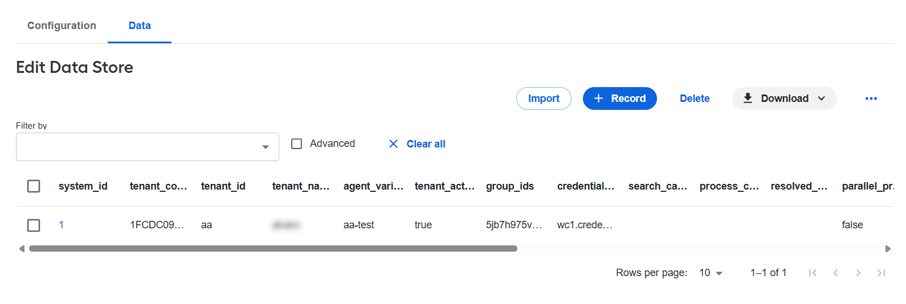The image size is (906, 304).
Task: Go to the first page of results
Action: [x=813, y=273]
